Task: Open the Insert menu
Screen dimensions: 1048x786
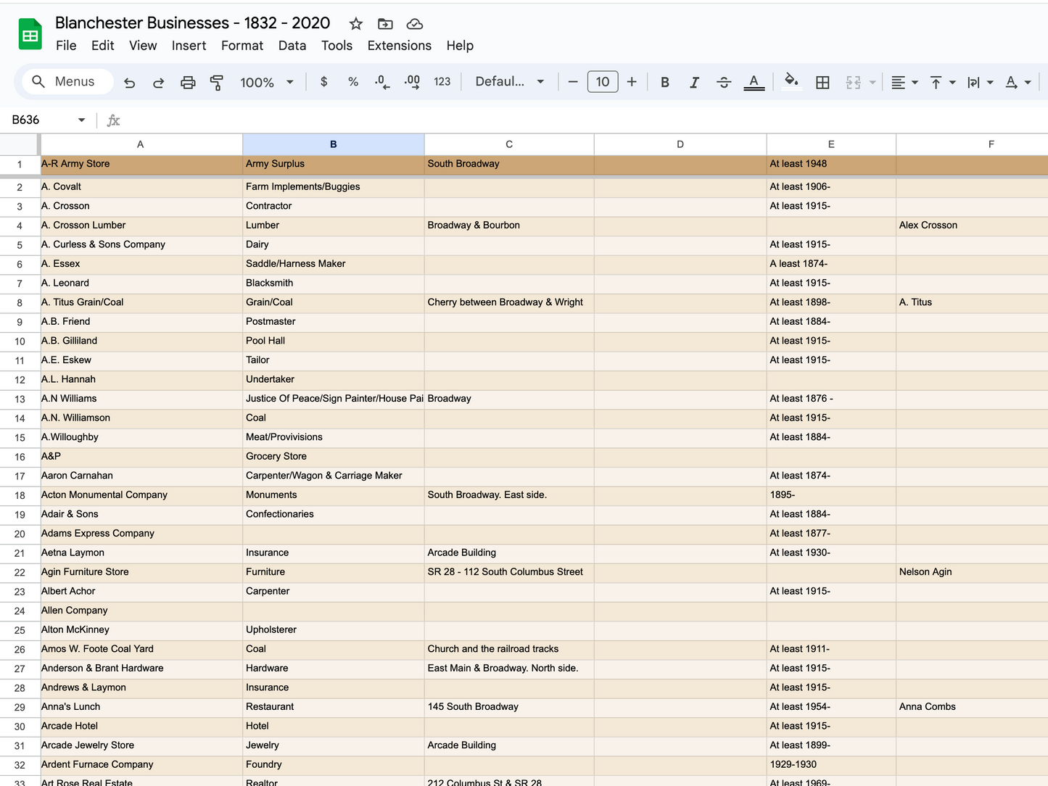Action: tap(189, 46)
